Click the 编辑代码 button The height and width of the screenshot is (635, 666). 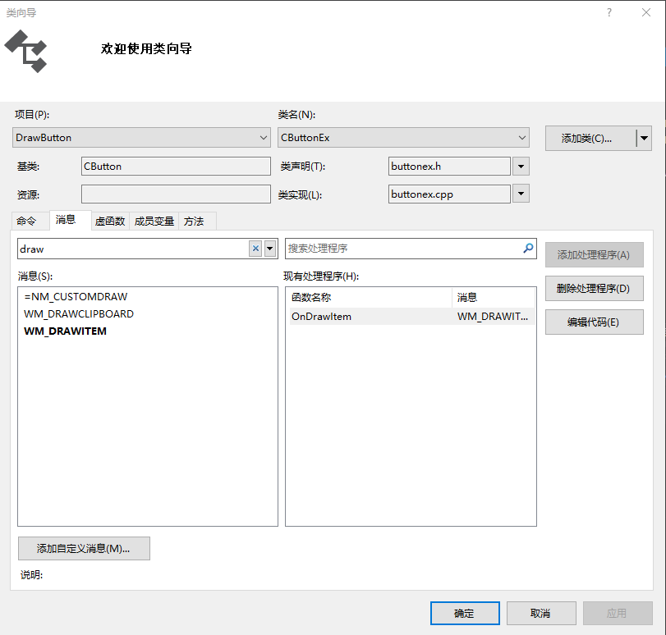pos(594,322)
